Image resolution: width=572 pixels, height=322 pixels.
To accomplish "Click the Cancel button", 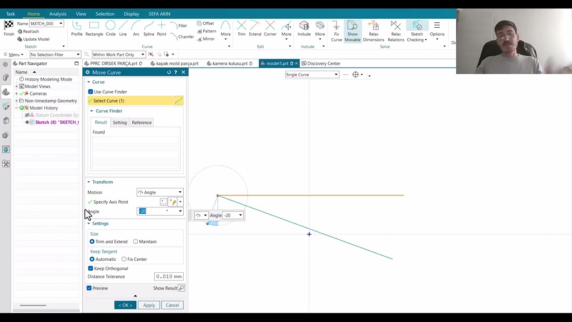I will point(172,305).
